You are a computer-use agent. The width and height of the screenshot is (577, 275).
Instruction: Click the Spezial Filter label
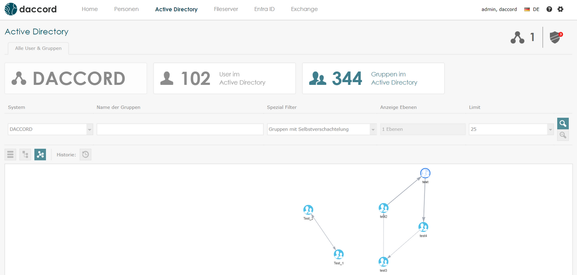click(282, 108)
